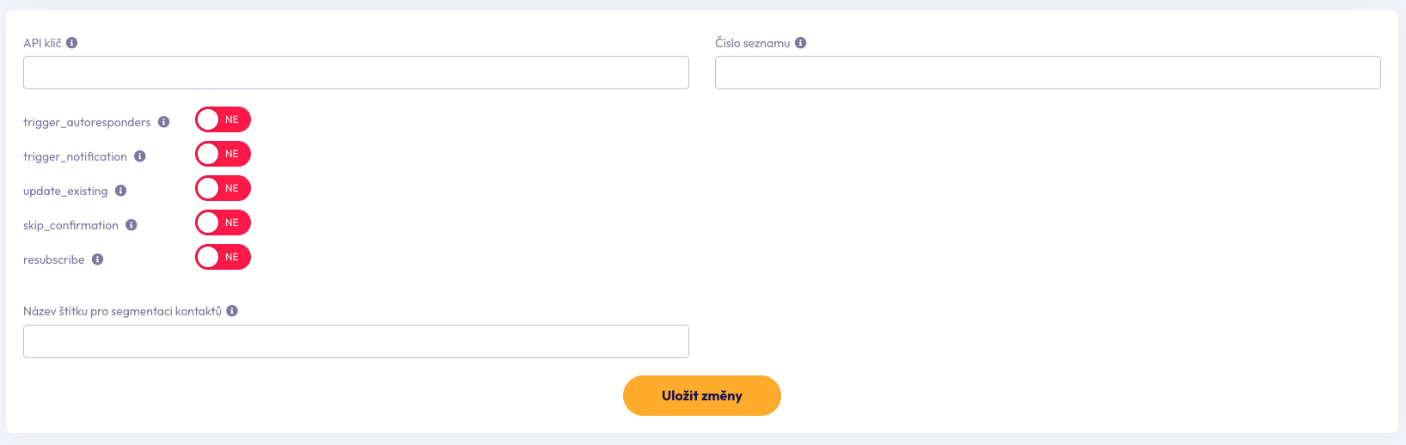Image resolution: width=1406 pixels, height=445 pixels.
Task: Click info icon next to API klíč
Action: (x=72, y=43)
